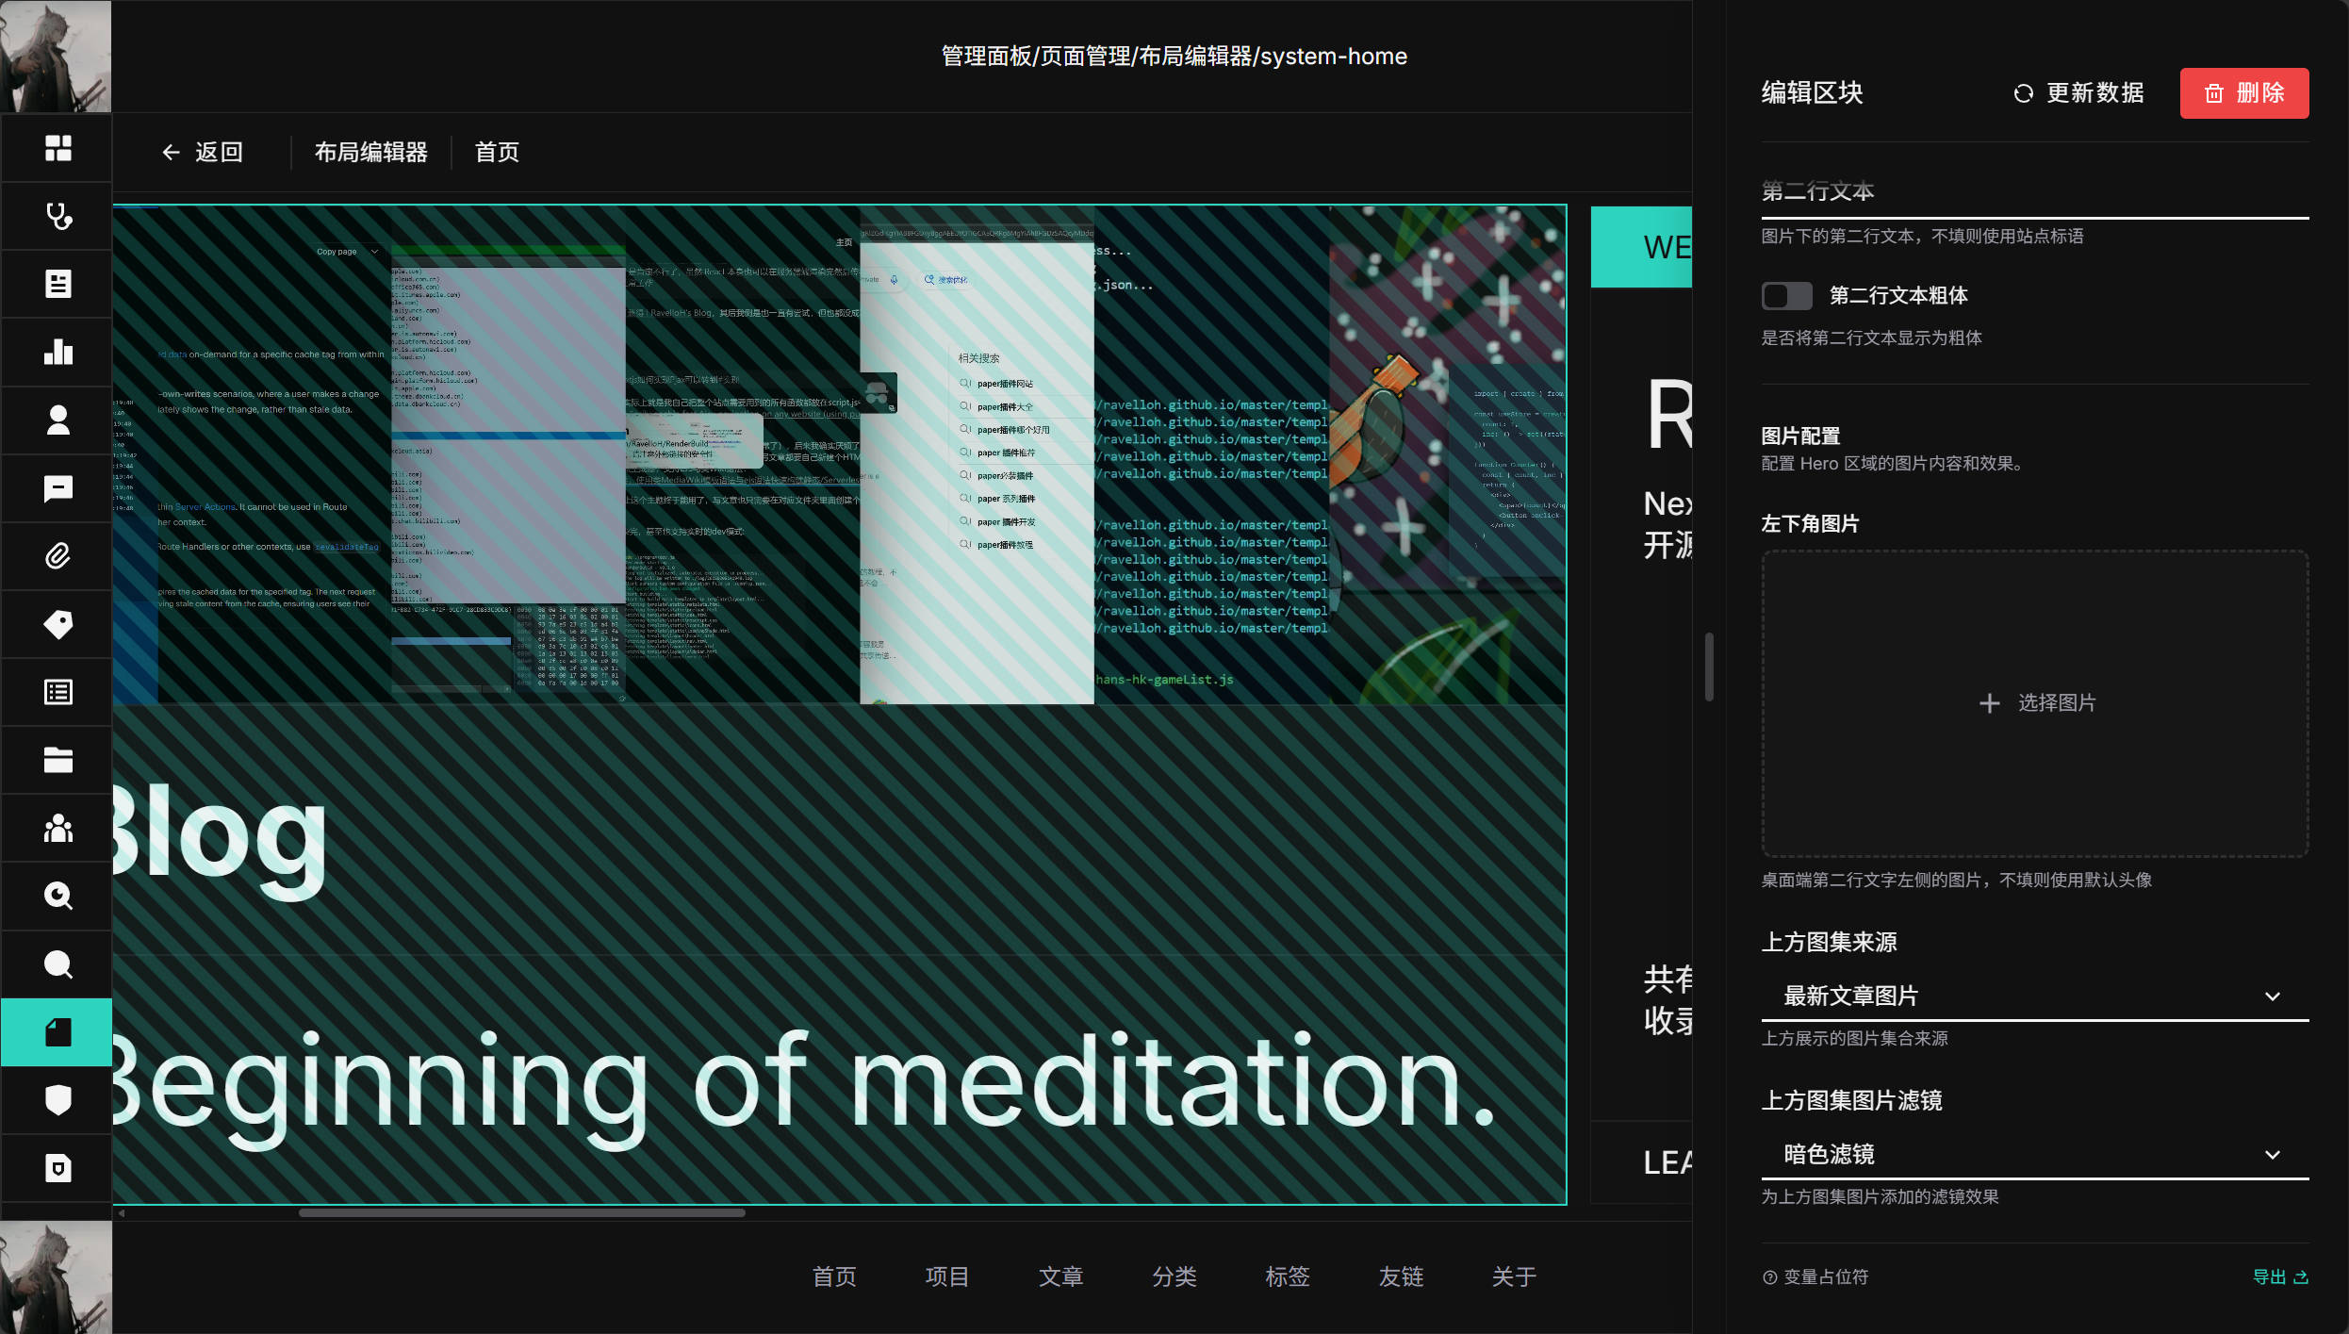The height and width of the screenshot is (1334, 2349).
Task: Open the dashboard grid icon in sidebar
Action: 57,148
